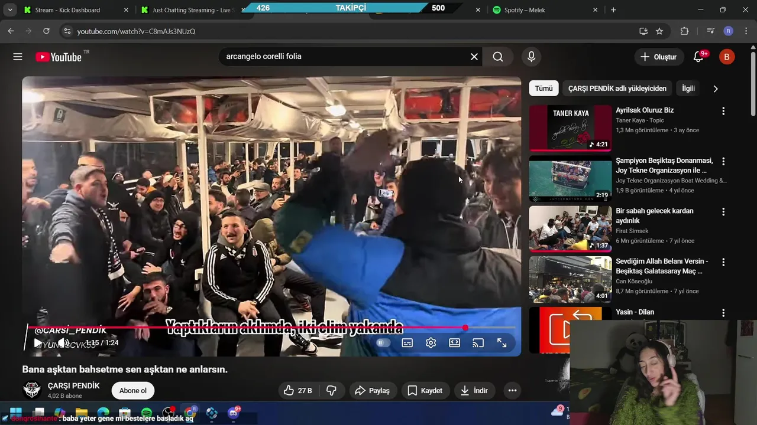Switch to the Just Chatting Streaming tab
757x425 pixels.
(x=189, y=10)
